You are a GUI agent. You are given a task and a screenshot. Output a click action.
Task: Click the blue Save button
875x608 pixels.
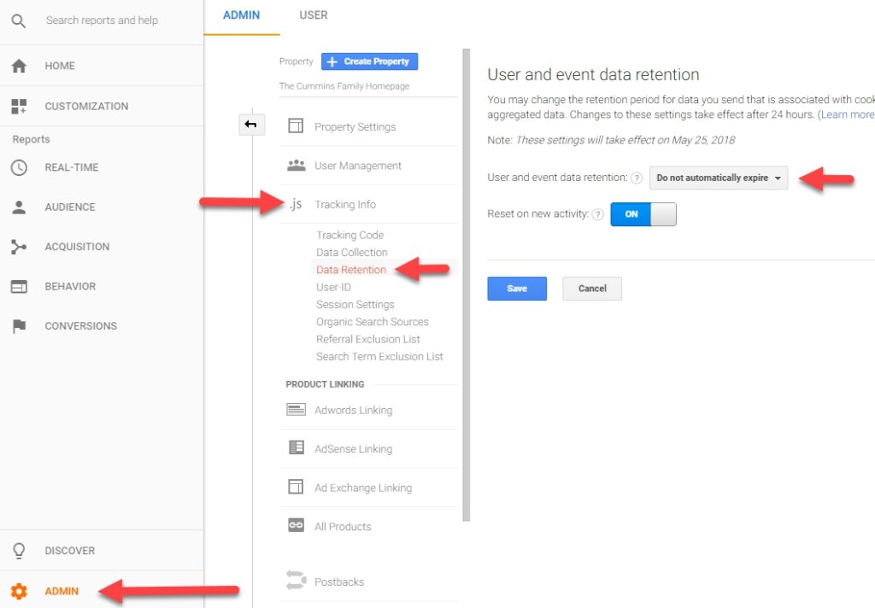(x=516, y=289)
